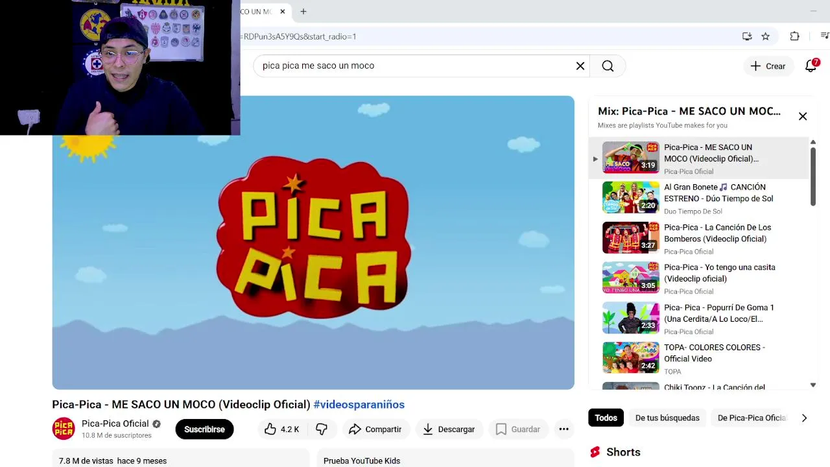Play Popurrí De Goma 1 thumbnail
This screenshot has width=830, height=467.
pyautogui.click(x=630, y=318)
